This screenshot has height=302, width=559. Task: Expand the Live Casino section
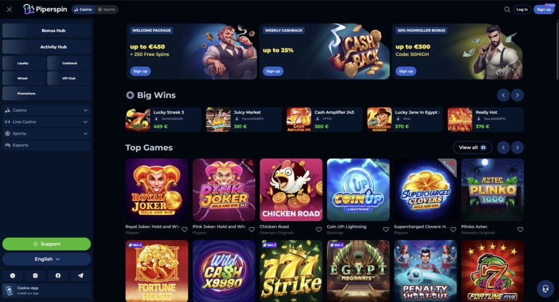click(x=46, y=122)
